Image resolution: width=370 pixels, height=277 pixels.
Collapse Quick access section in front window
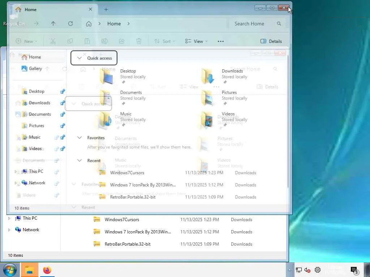(79, 58)
